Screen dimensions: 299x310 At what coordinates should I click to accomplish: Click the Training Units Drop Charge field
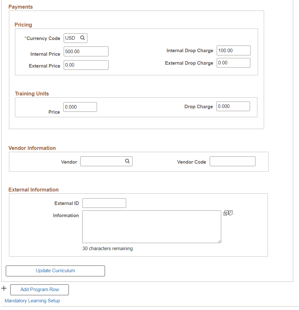(233, 106)
